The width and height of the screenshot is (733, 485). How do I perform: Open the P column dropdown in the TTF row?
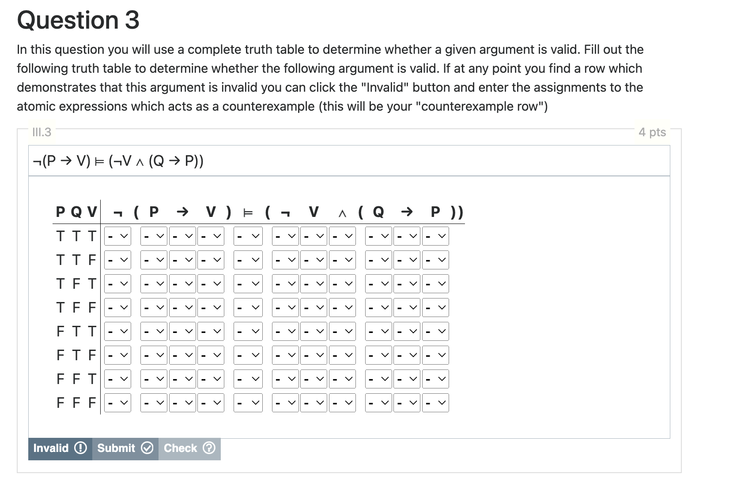click(x=153, y=260)
